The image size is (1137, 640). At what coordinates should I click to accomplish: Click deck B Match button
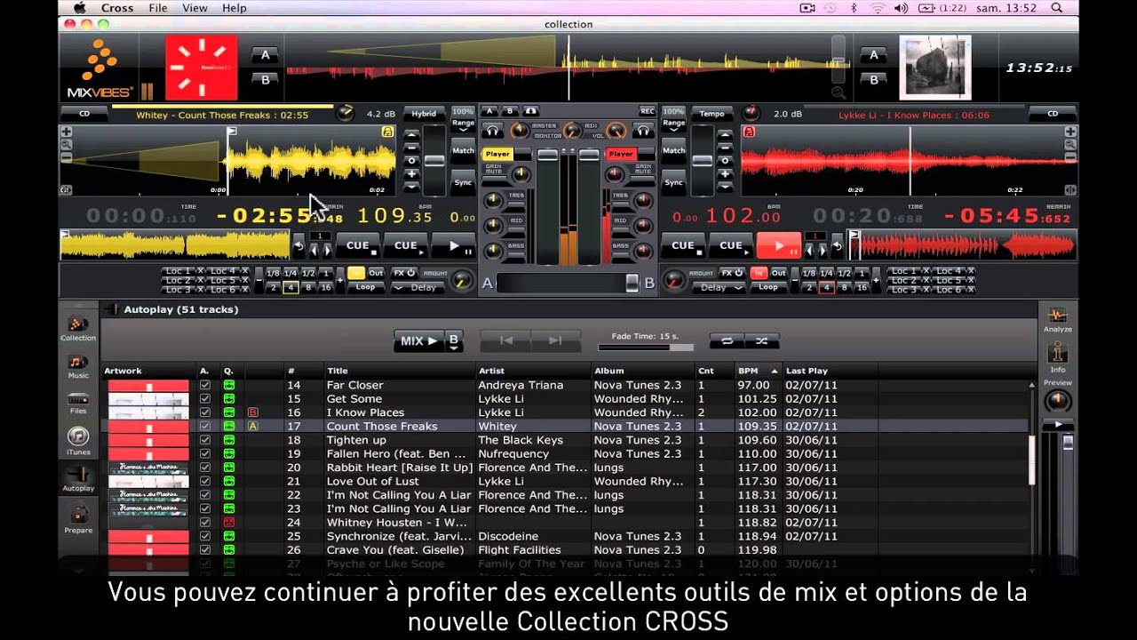click(674, 150)
